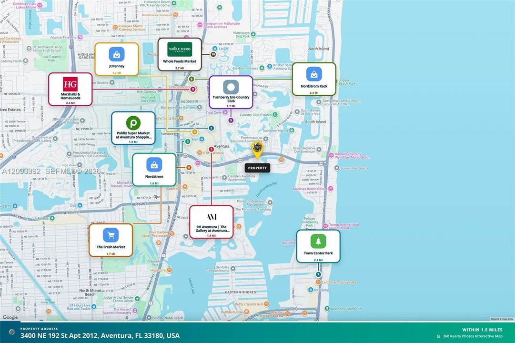
Task: Click the Turnberry Isle Country Club icon
Action: click(x=231, y=87)
